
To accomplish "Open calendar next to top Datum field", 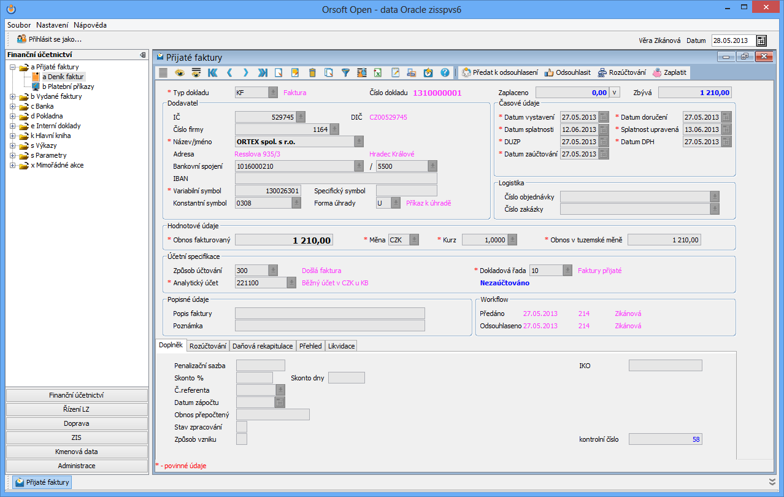I will click(x=761, y=40).
